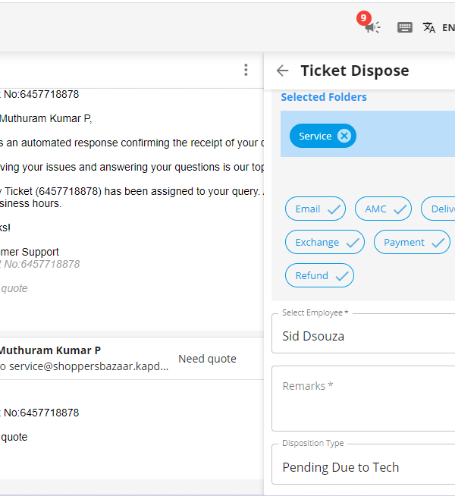The height and width of the screenshot is (496, 455).
Task: Open the language translate icon
Action: click(428, 27)
